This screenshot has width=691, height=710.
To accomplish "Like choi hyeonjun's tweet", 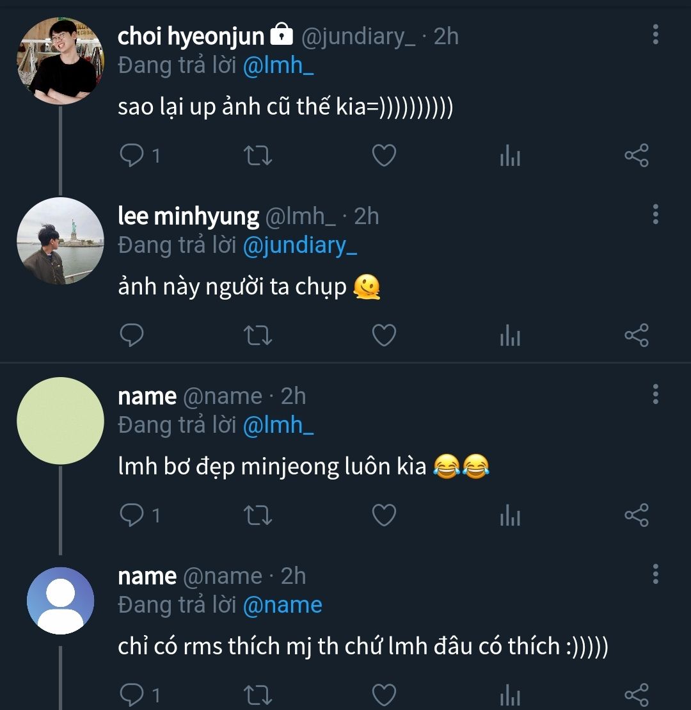I will pos(384,156).
